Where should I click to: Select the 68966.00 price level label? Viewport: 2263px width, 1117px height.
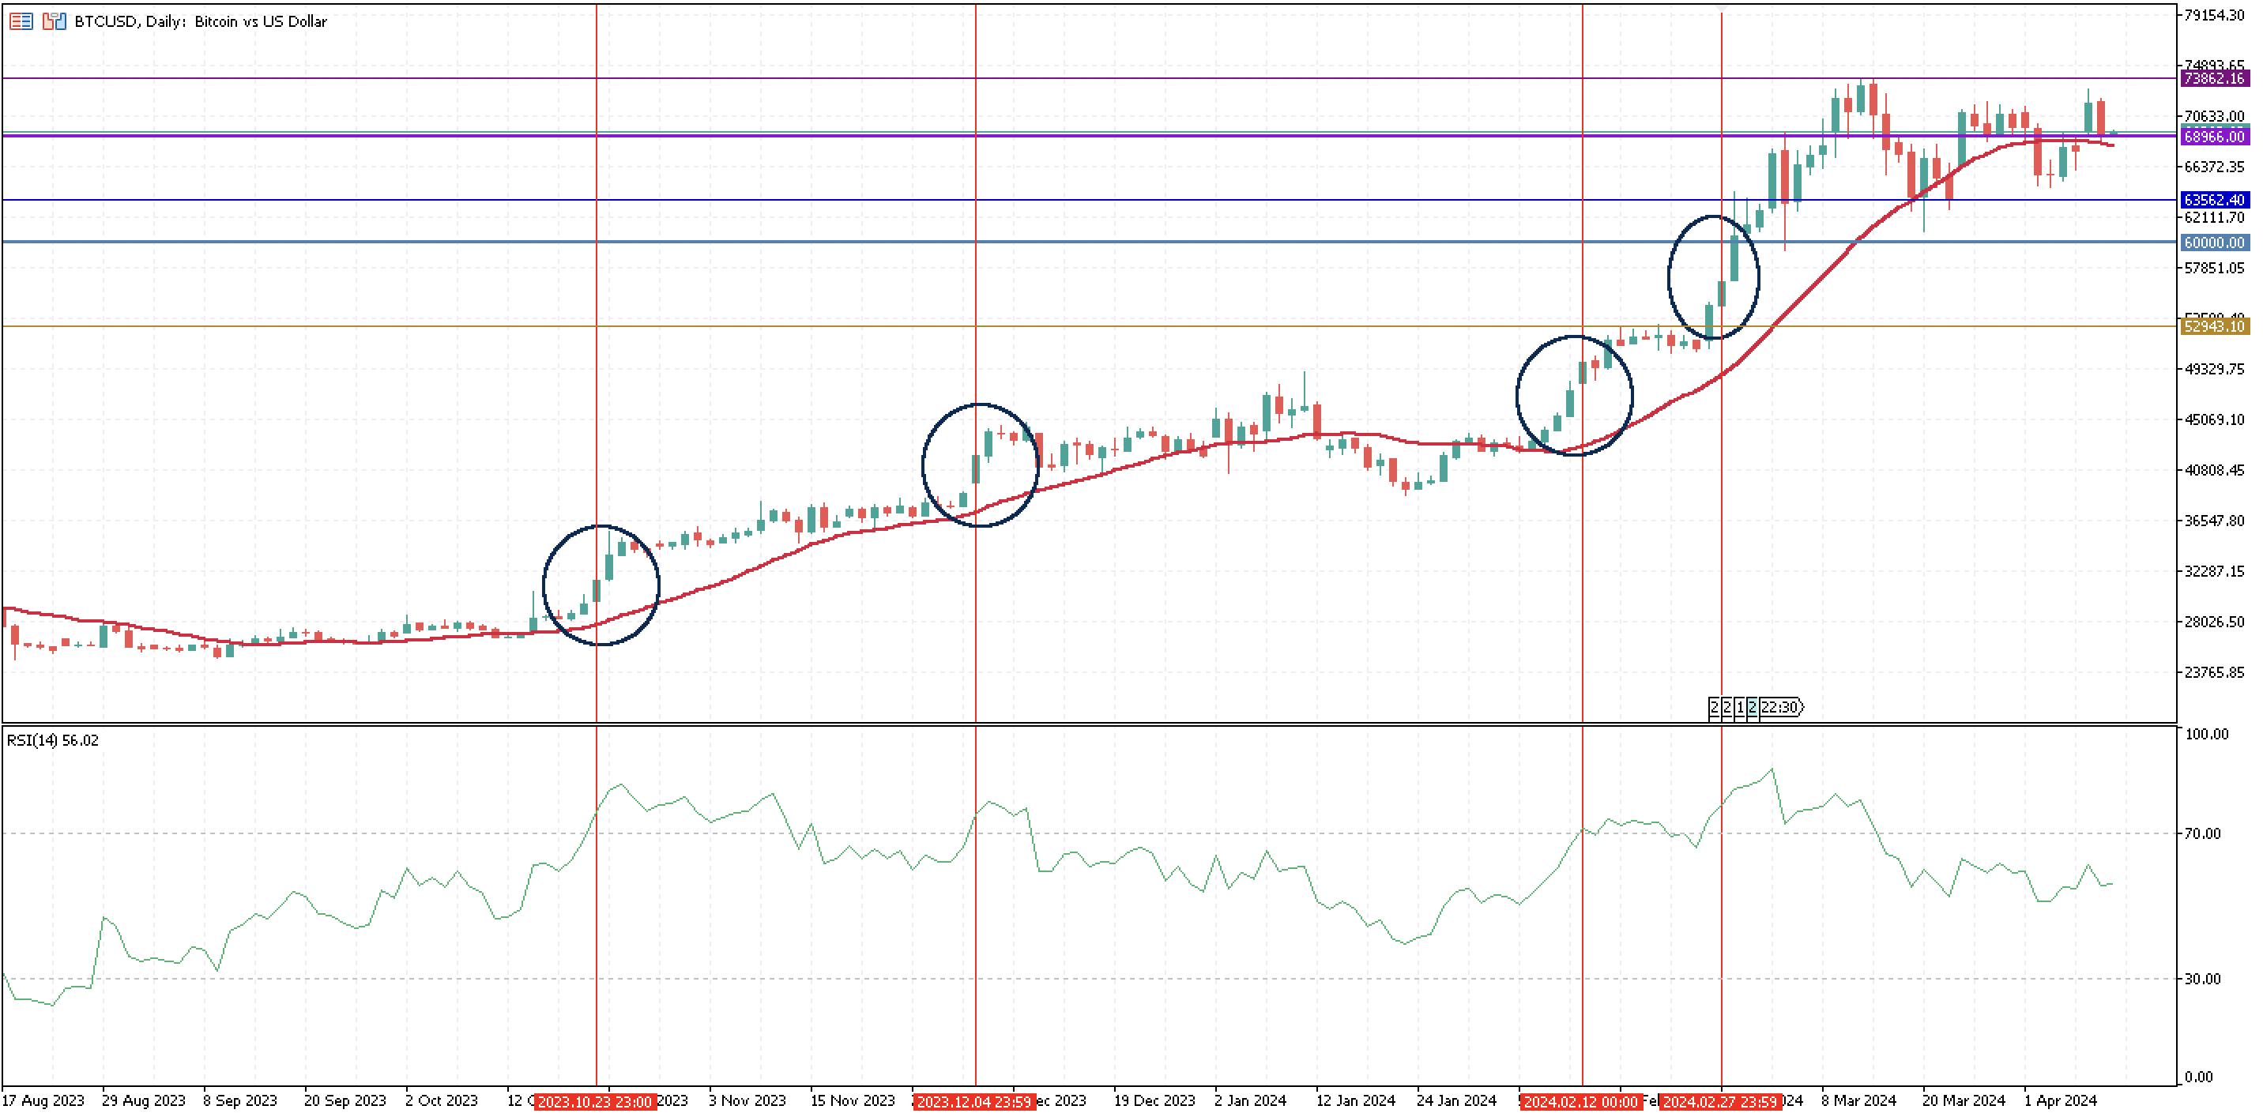click(2214, 136)
